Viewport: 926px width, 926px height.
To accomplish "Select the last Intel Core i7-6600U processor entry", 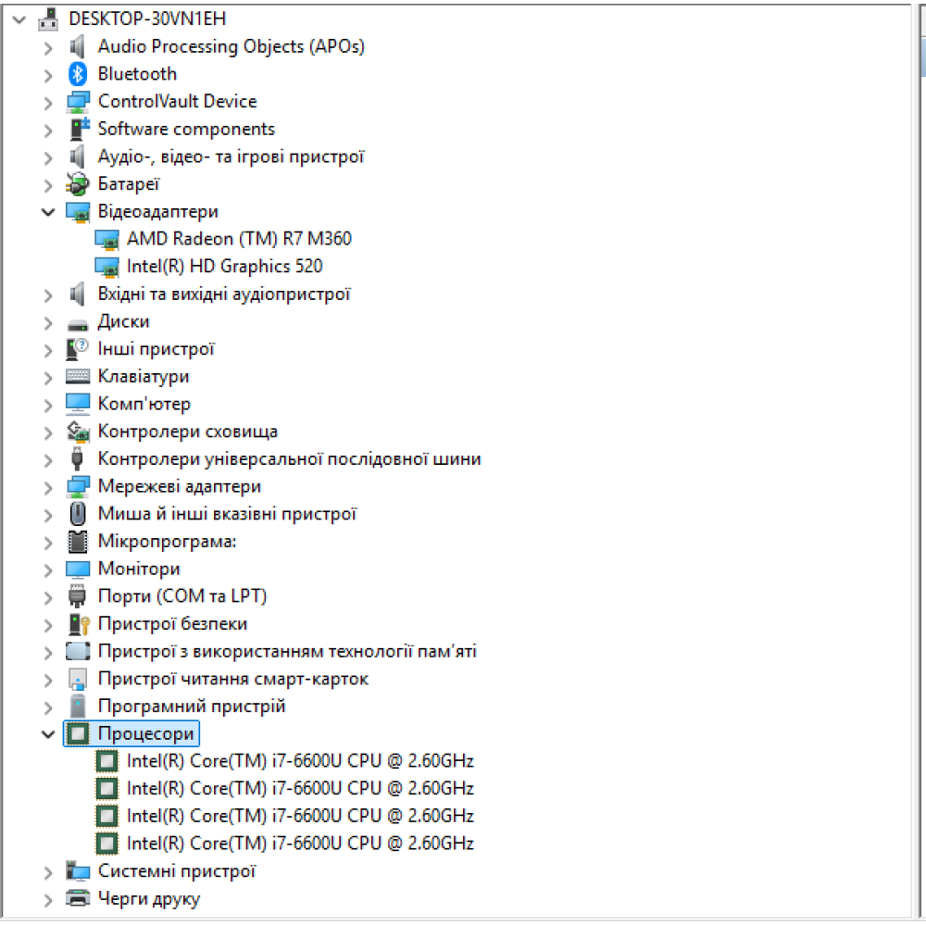I will click(x=300, y=844).
